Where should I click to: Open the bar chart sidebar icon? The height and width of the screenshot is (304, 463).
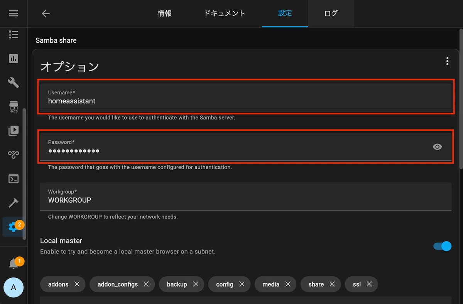pos(14,59)
